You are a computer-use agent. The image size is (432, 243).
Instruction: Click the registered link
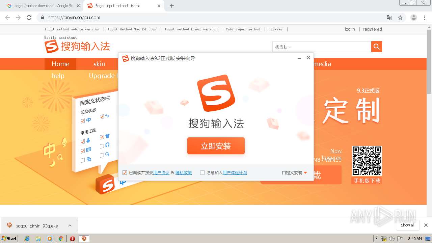coord(372,29)
